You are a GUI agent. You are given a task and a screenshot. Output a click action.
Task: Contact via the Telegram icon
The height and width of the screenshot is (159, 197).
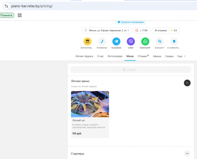coord(116,41)
